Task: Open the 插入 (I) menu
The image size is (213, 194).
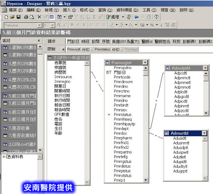Action: click(69, 10)
